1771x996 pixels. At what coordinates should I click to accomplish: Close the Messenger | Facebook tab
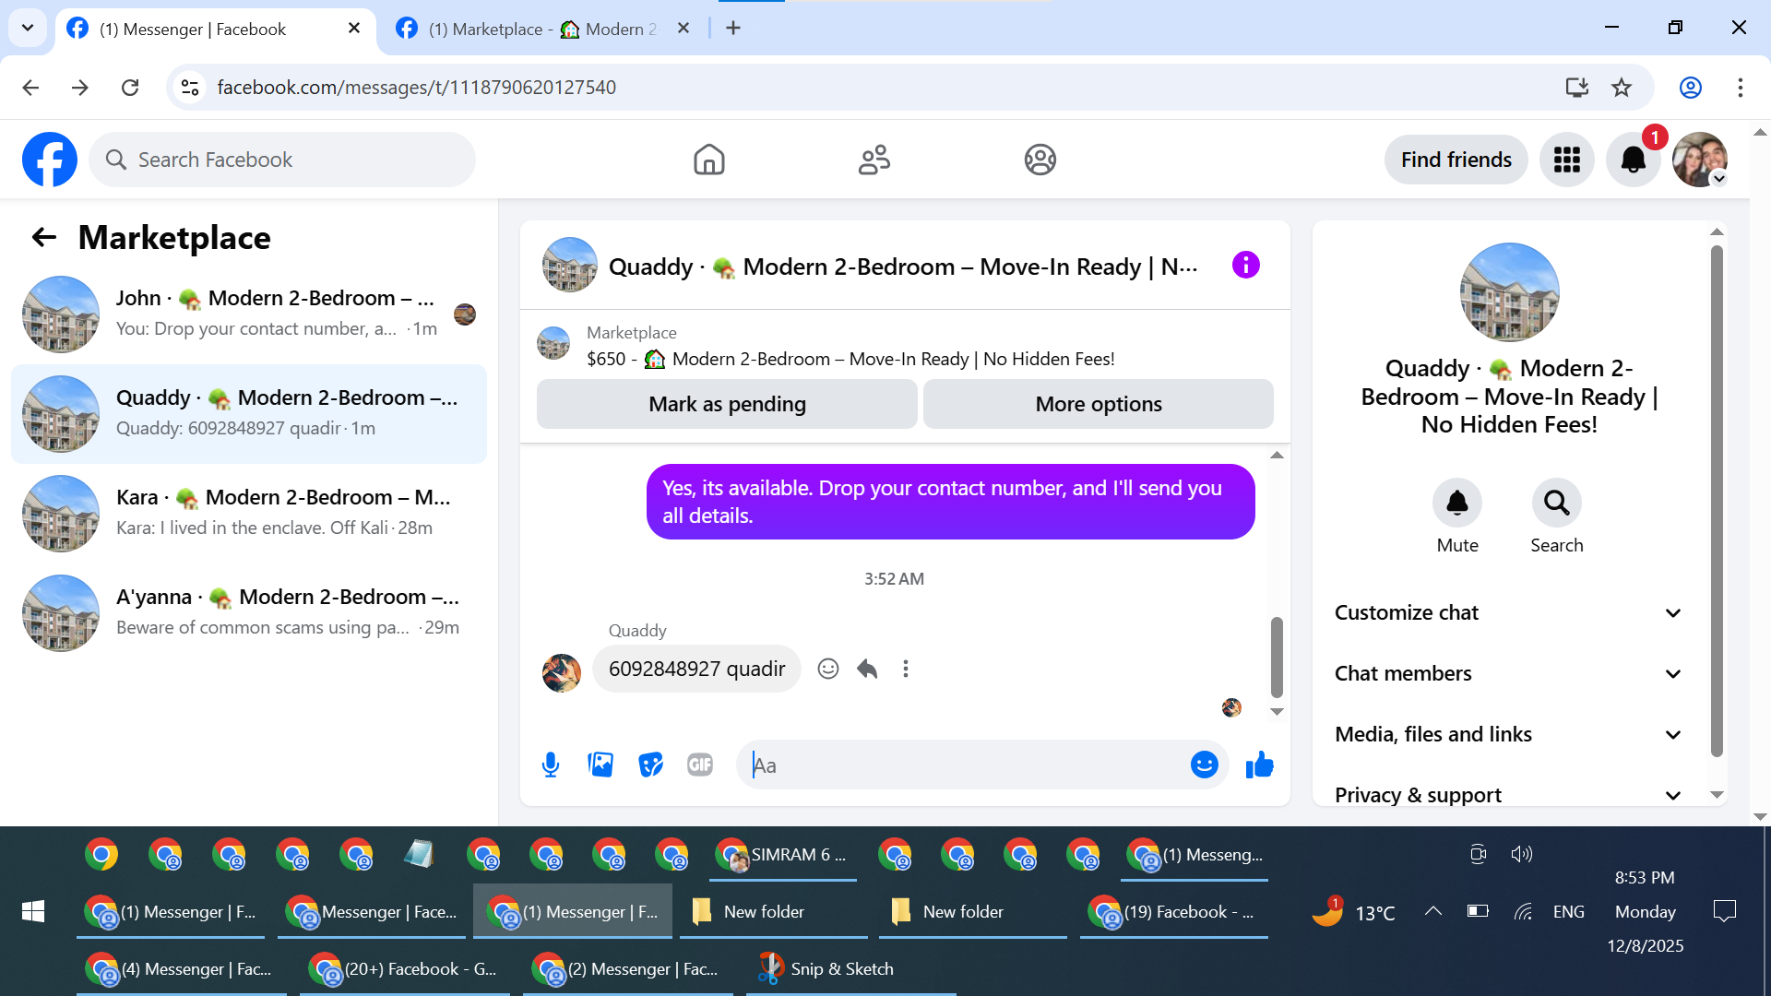coord(354,29)
